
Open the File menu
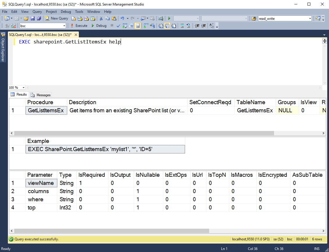pos(5,12)
